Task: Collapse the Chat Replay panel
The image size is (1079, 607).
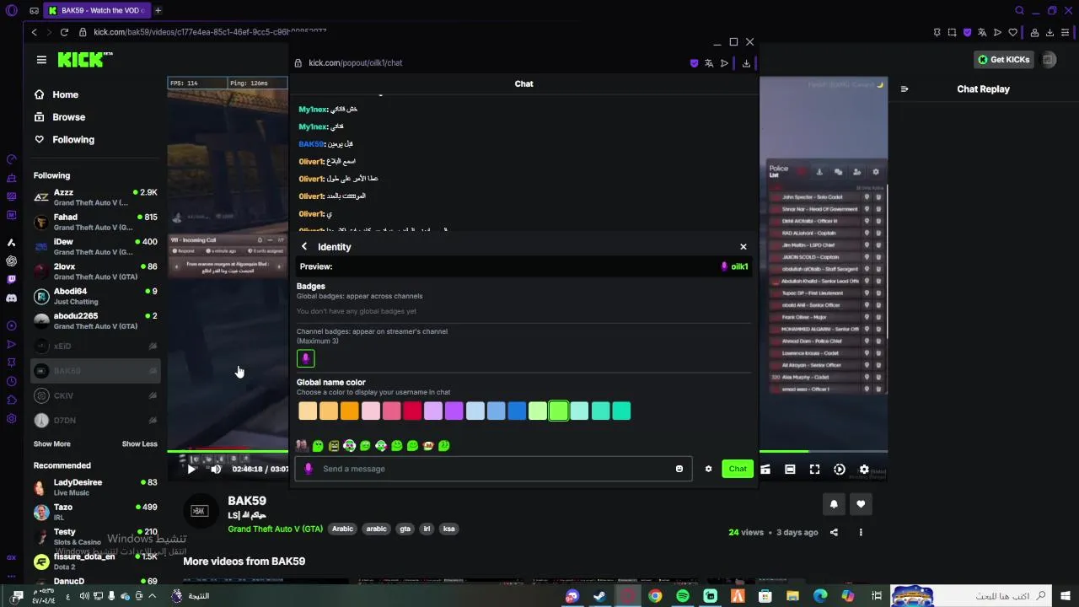Action: point(905,89)
